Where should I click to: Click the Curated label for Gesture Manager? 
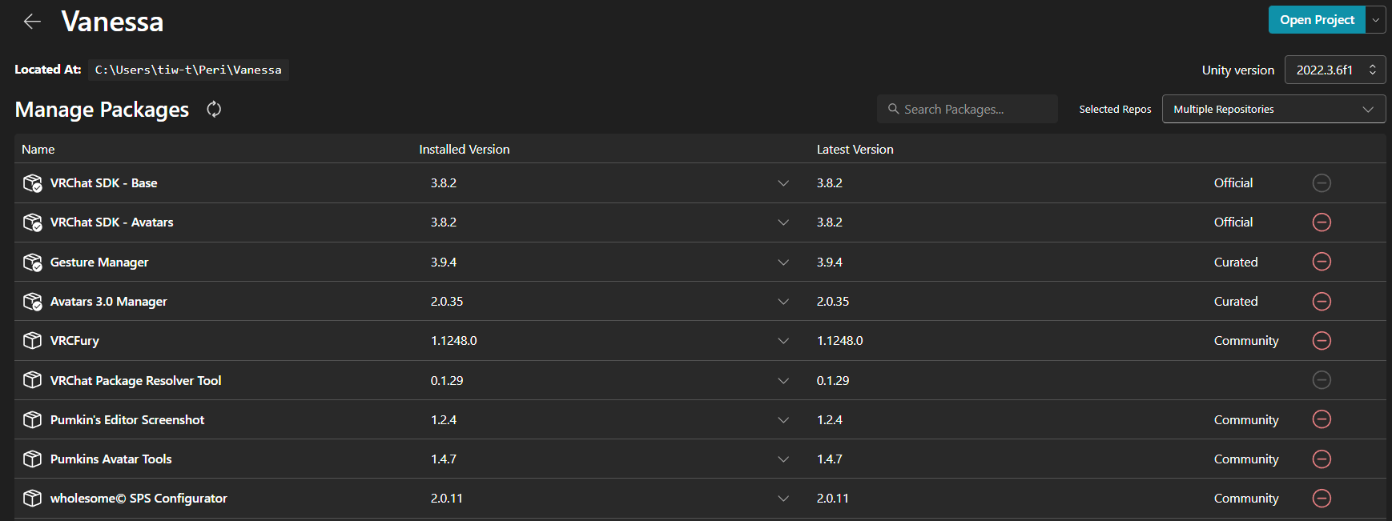tap(1236, 263)
